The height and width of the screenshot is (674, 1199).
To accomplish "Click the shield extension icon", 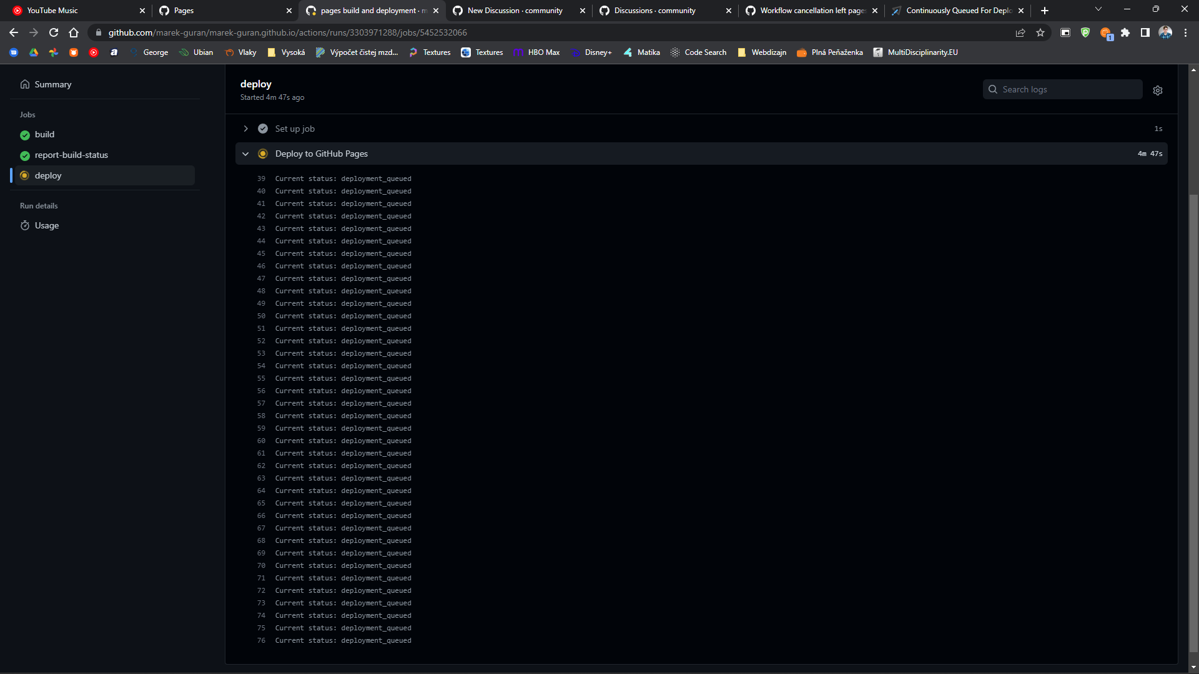I will (x=1085, y=32).
